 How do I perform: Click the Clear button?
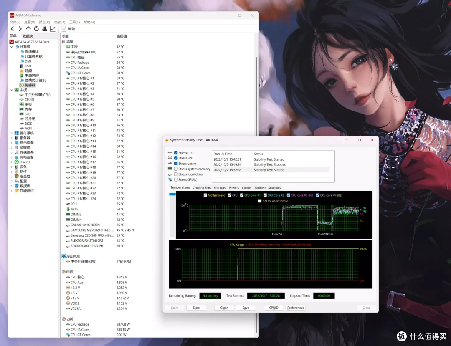(224, 308)
